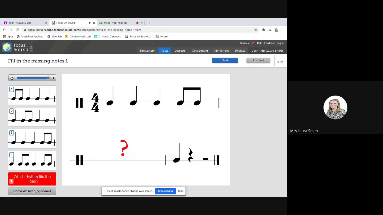Select rhythm answer option 1
383x215 pixels.
pos(32,95)
